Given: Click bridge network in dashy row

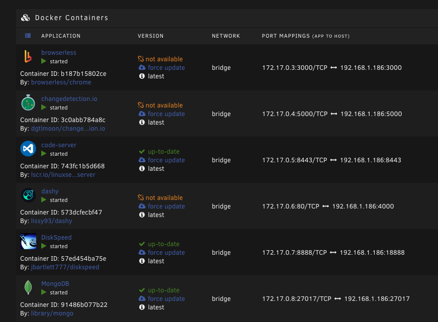Looking at the screenshot, I should pyautogui.click(x=221, y=206).
